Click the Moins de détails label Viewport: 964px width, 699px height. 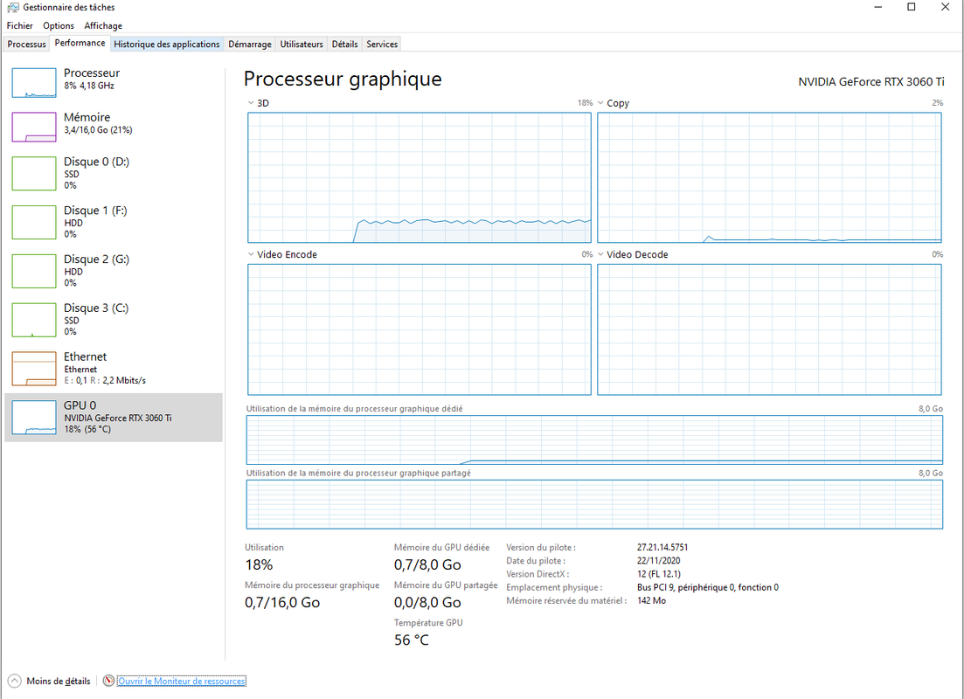[59, 682]
